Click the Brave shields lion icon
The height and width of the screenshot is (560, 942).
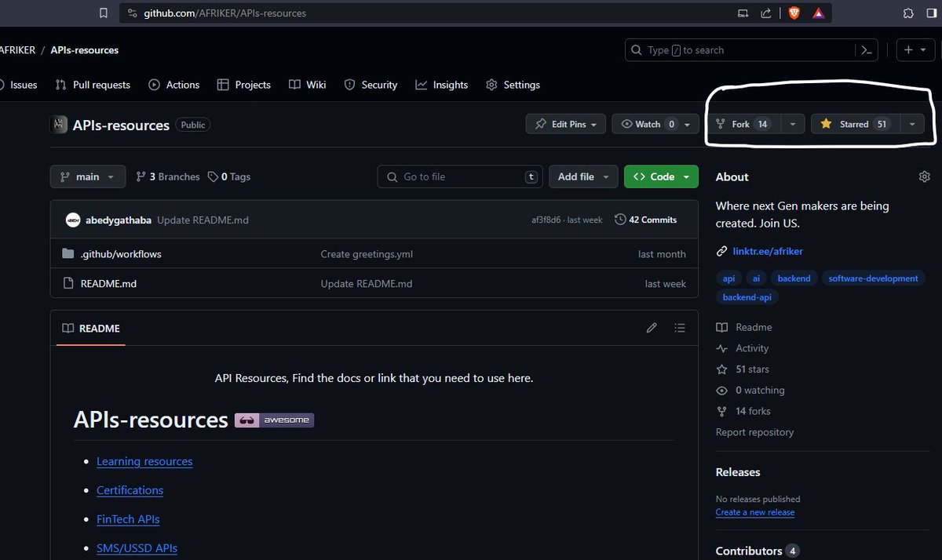(x=794, y=13)
